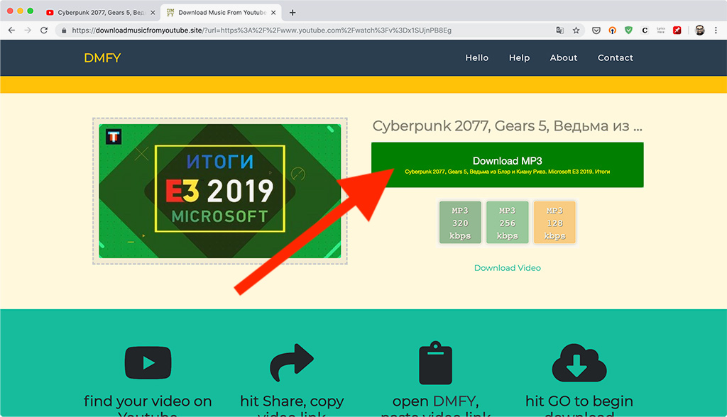The image size is (727, 417).
Task: Click the cloud download icon
Action: (x=579, y=363)
